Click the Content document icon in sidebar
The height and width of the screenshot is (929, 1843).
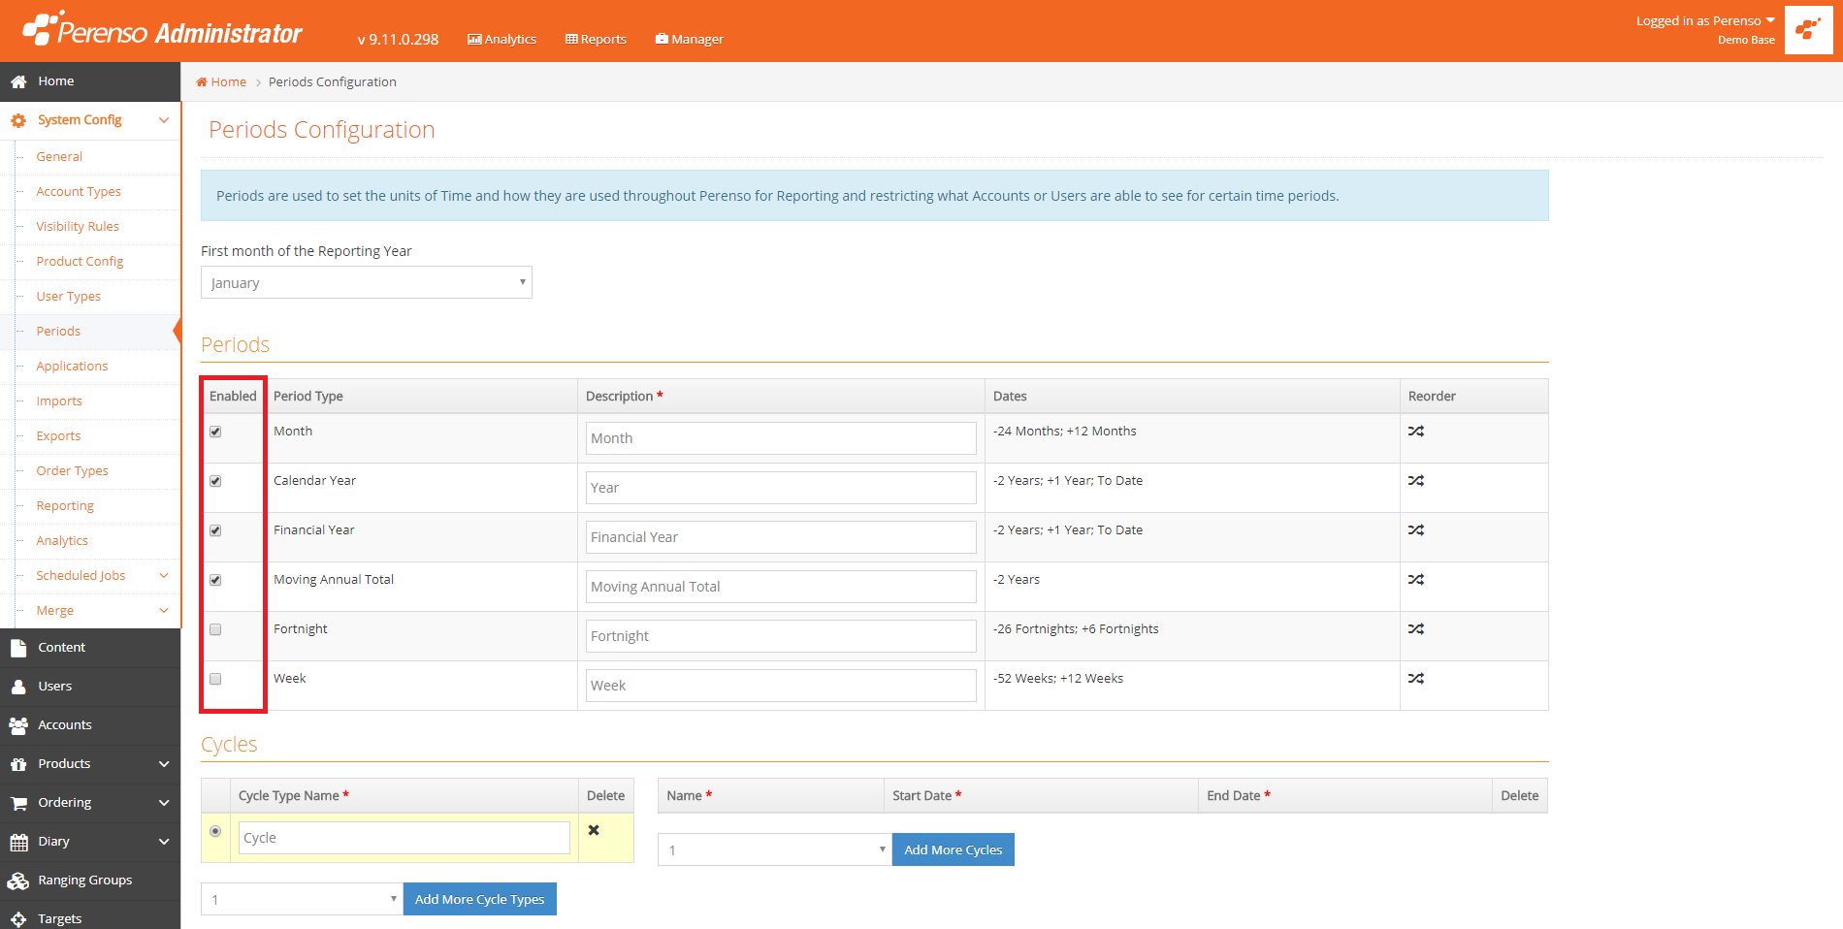pos(18,648)
